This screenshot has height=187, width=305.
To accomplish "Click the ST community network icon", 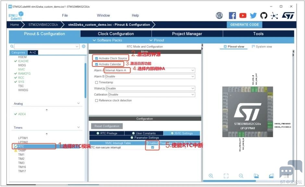I will [274, 16].
